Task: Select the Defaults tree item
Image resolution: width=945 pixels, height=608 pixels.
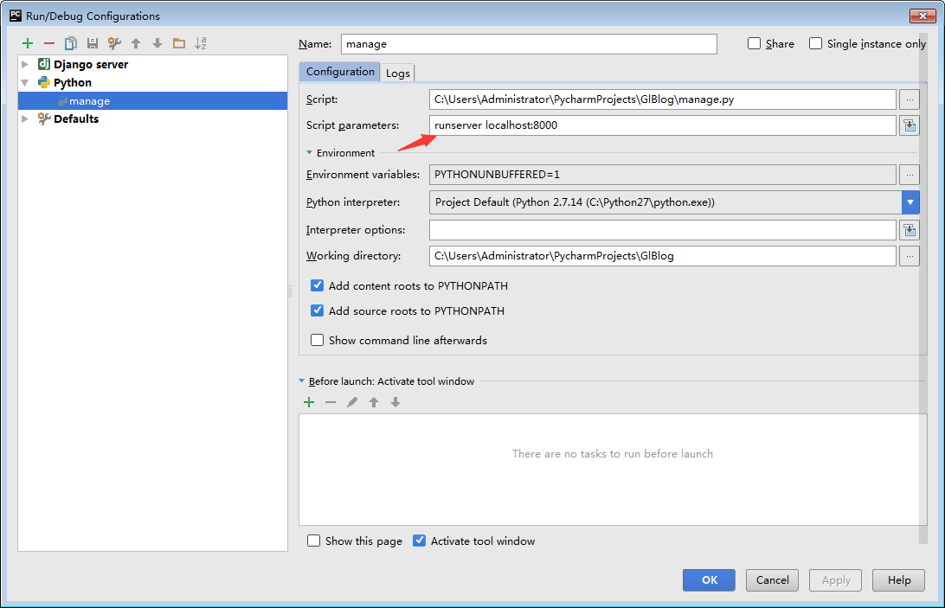Action: tap(76, 118)
